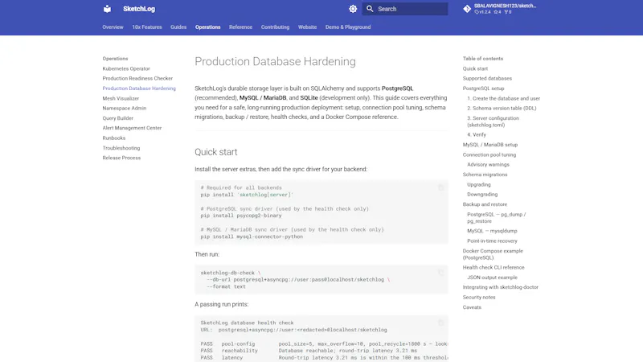Screen dimensions: 643x362
Task: Select Mesh Visualizer sidebar link
Action: pos(121,98)
